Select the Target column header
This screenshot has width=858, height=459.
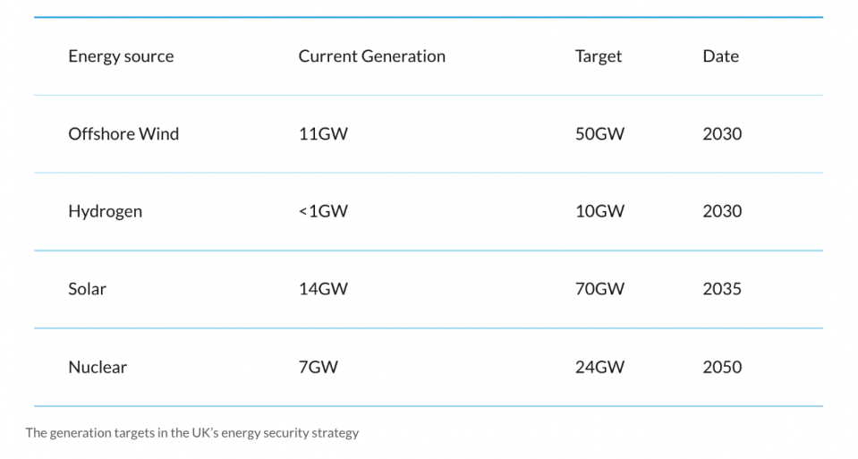599,56
